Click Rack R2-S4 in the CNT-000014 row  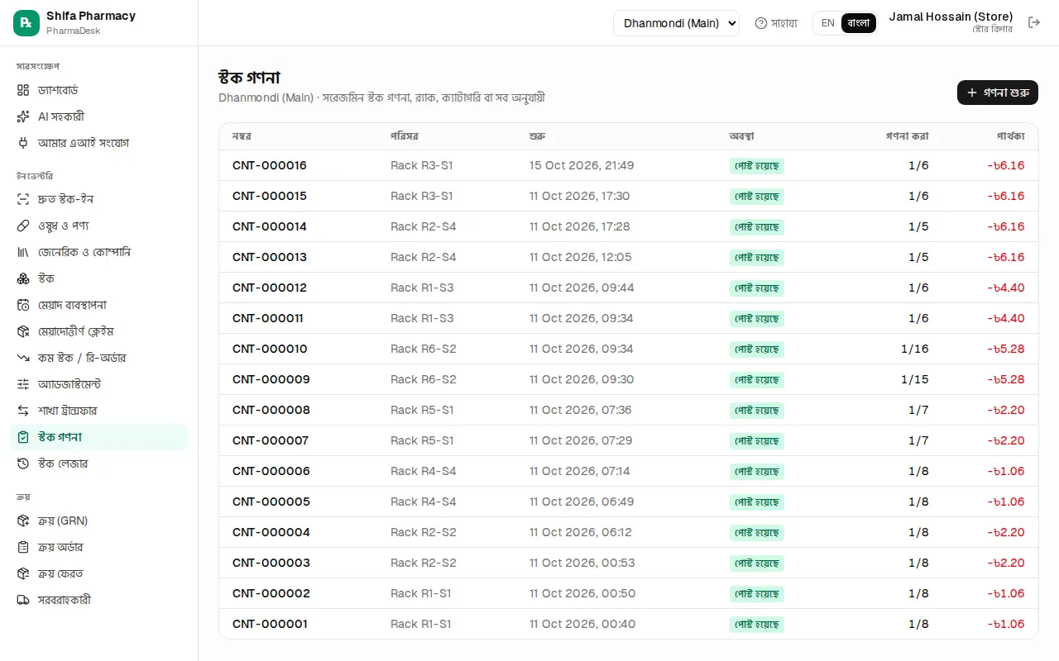(424, 226)
